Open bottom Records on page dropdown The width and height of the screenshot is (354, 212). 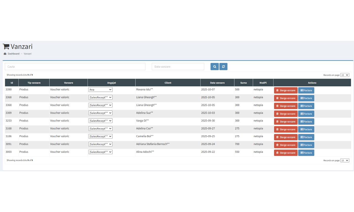[345, 160]
